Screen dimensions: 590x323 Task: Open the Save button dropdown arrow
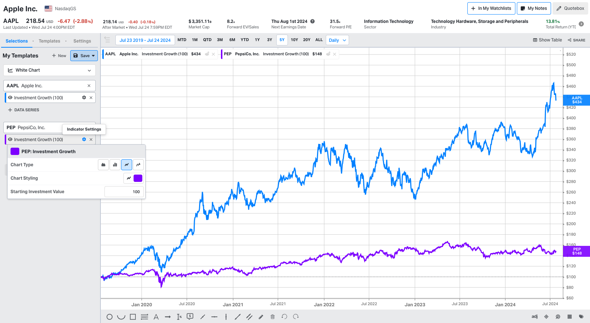[x=94, y=56]
